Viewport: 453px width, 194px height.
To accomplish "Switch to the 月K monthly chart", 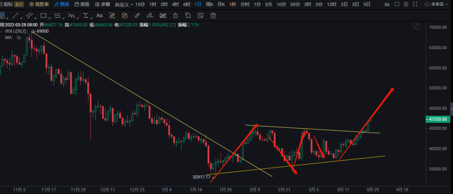I will coord(221,4).
